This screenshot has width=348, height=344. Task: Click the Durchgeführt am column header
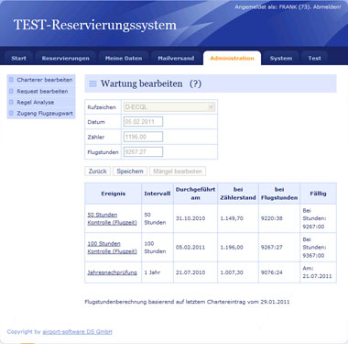(195, 194)
